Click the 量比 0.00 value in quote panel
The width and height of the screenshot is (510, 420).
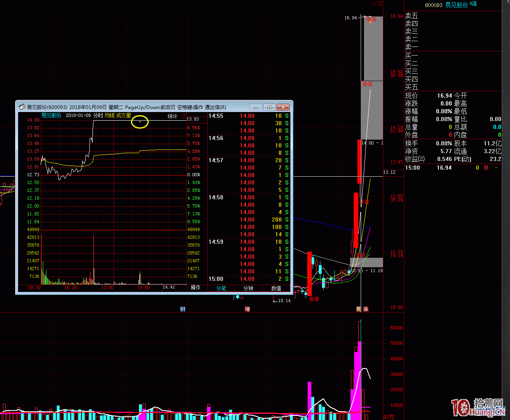[x=496, y=119]
